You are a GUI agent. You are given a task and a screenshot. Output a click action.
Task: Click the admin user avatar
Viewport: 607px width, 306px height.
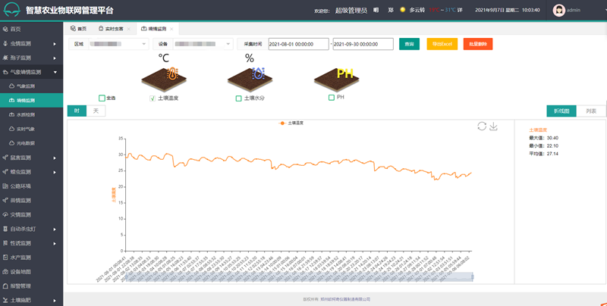(558, 10)
